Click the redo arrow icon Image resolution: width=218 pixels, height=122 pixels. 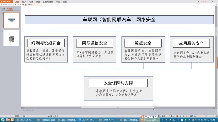pyautogui.click(x=18, y=5)
